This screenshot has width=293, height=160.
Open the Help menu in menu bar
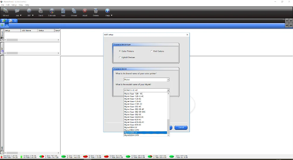(x=27, y=5)
